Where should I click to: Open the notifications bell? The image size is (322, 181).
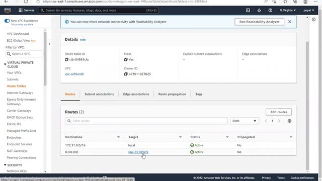point(259,10)
